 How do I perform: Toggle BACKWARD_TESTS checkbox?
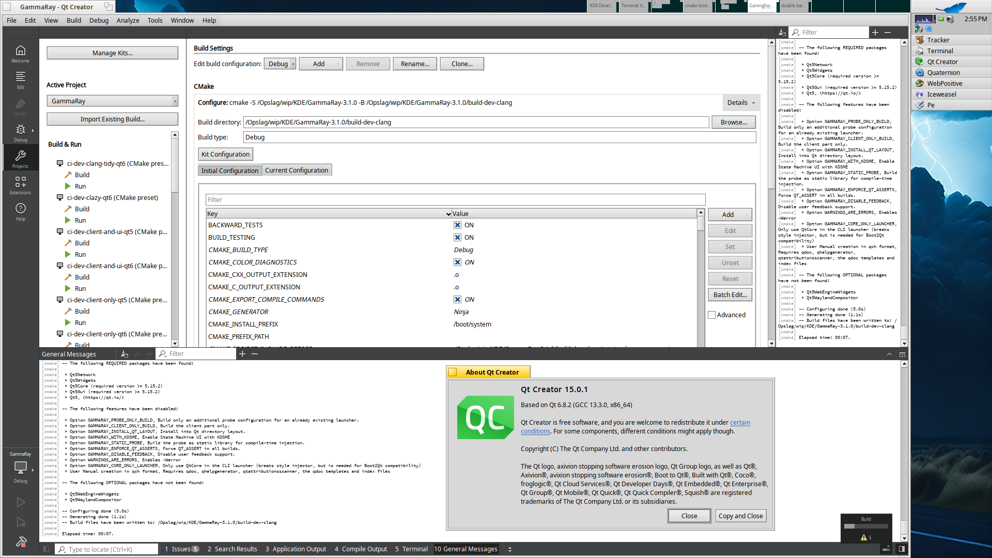click(x=457, y=225)
